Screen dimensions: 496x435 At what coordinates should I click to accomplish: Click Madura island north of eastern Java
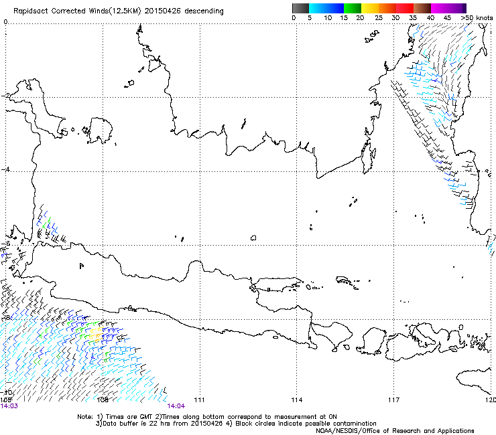(x=277, y=284)
